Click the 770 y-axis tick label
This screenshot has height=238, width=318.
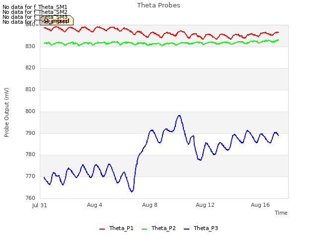tap(30, 177)
